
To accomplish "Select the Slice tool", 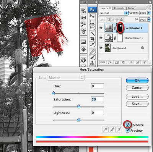I will (x=92, y=44).
